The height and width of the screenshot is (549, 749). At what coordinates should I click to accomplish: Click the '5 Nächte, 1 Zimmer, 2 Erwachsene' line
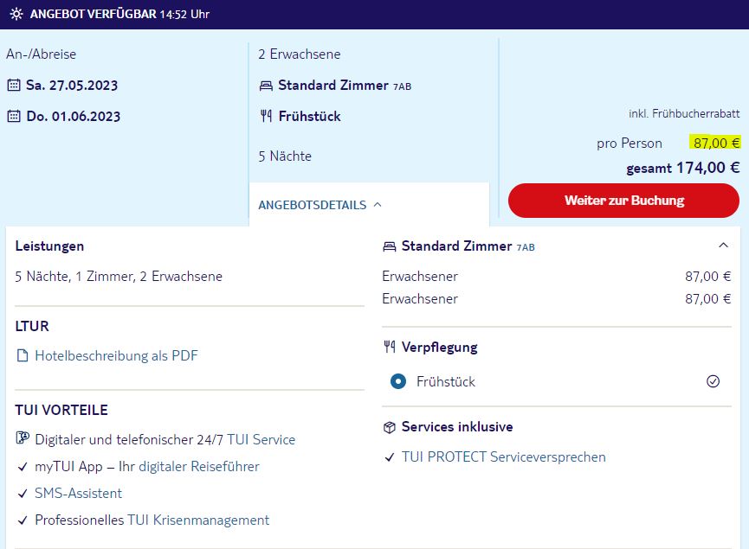coord(119,277)
